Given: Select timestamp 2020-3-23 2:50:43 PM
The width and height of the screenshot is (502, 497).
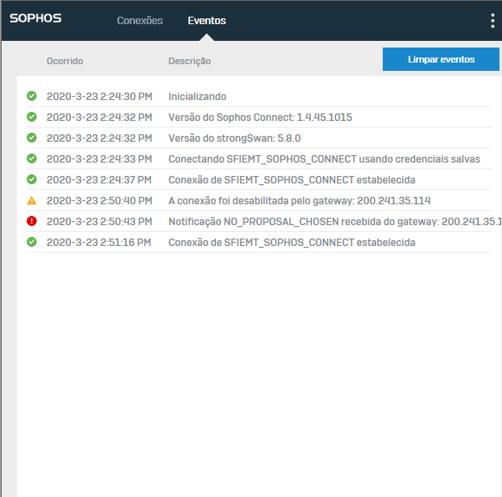Looking at the screenshot, I should tap(99, 221).
